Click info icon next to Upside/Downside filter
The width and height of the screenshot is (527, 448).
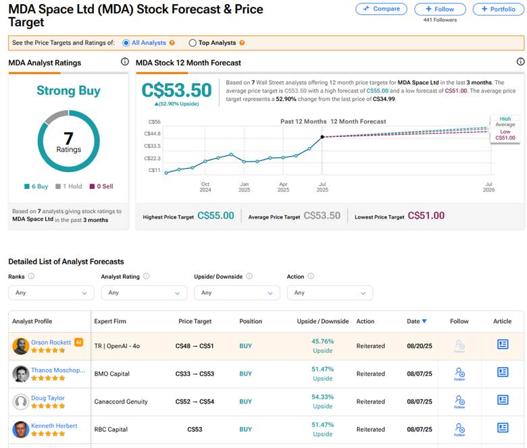[x=249, y=276]
